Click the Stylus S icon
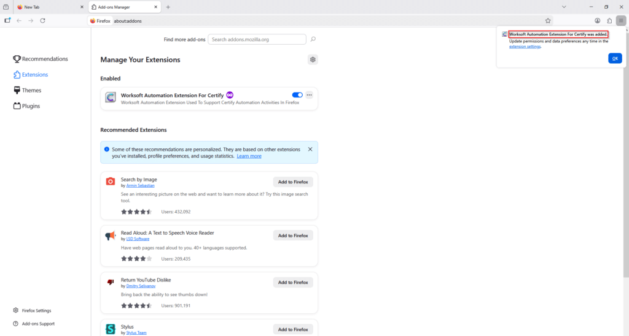This screenshot has width=629, height=336. [x=111, y=329]
